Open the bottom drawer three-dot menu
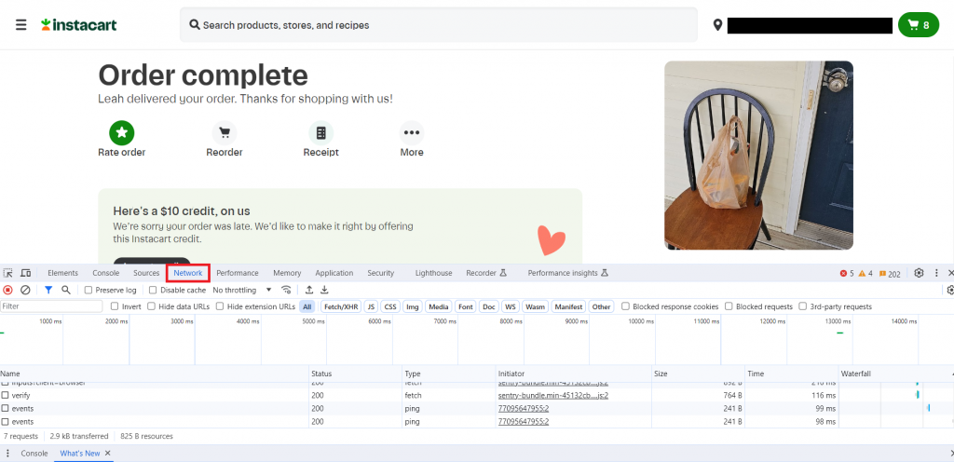954x462 pixels. 7,454
